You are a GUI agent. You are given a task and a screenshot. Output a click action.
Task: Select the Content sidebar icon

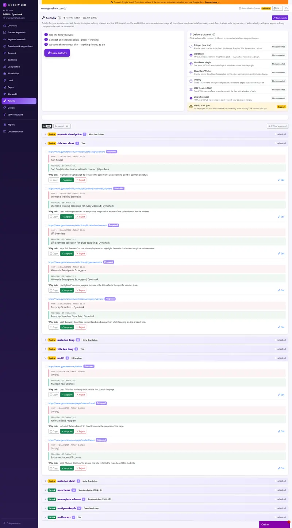point(5,53)
